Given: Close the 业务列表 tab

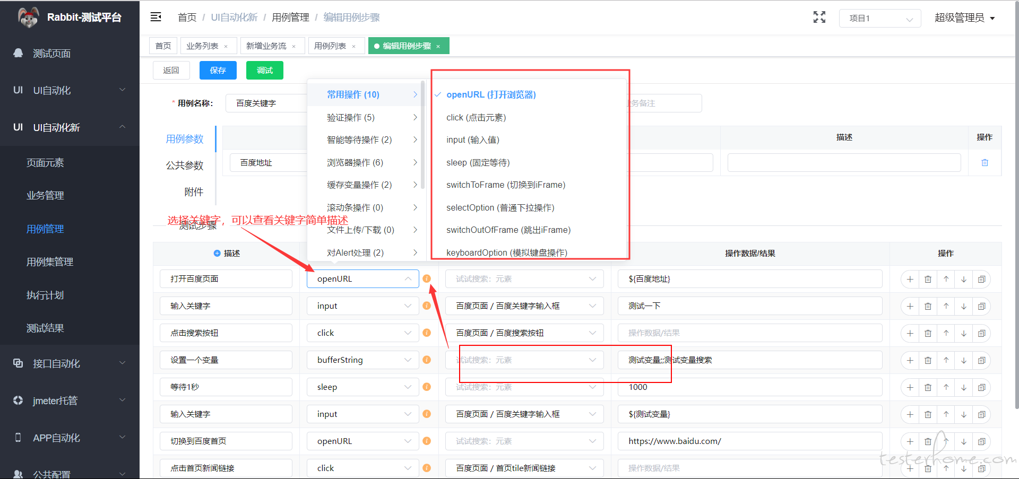Looking at the screenshot, I should coord(226,46).
